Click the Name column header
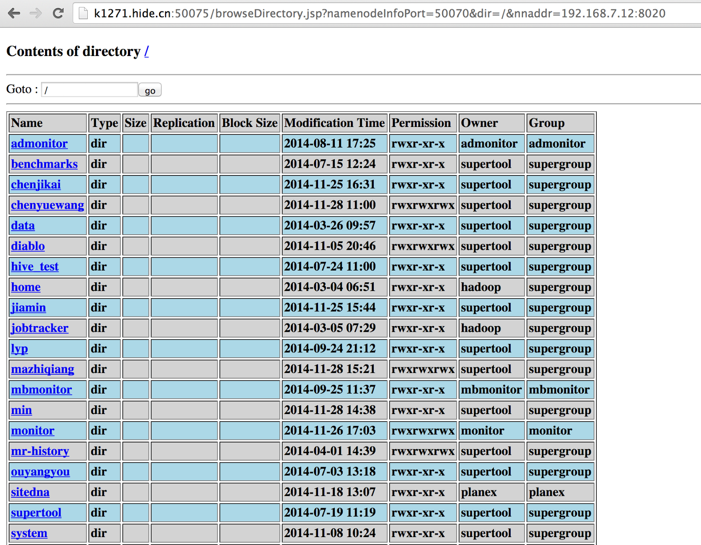The width and height of the screenshot is (701, 545). [x=48, y=123]
